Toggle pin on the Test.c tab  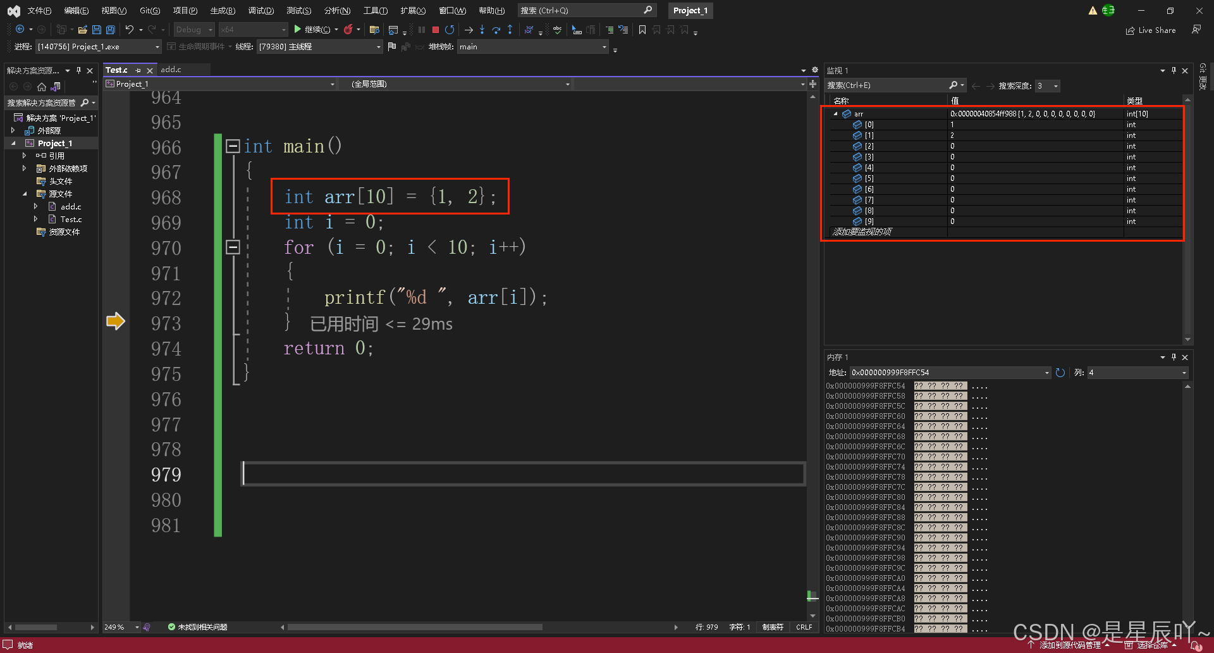(x=138, y=70)
